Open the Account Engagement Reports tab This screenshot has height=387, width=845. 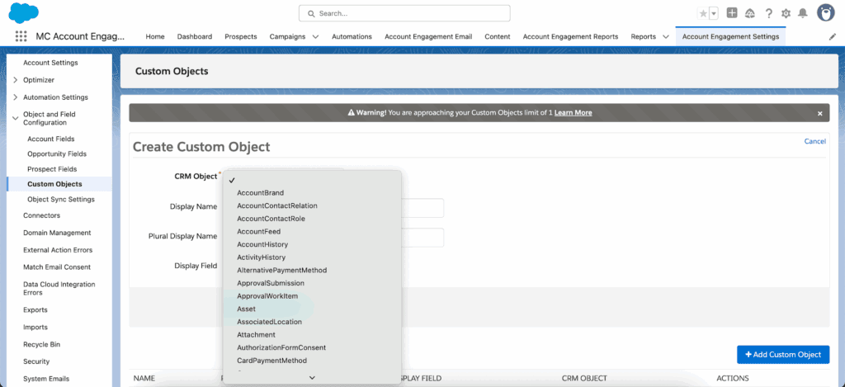(x=571, y=36)
